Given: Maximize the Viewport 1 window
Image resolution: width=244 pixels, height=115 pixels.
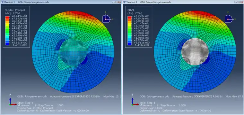Looking at the screenshot, I should (117, 2).
